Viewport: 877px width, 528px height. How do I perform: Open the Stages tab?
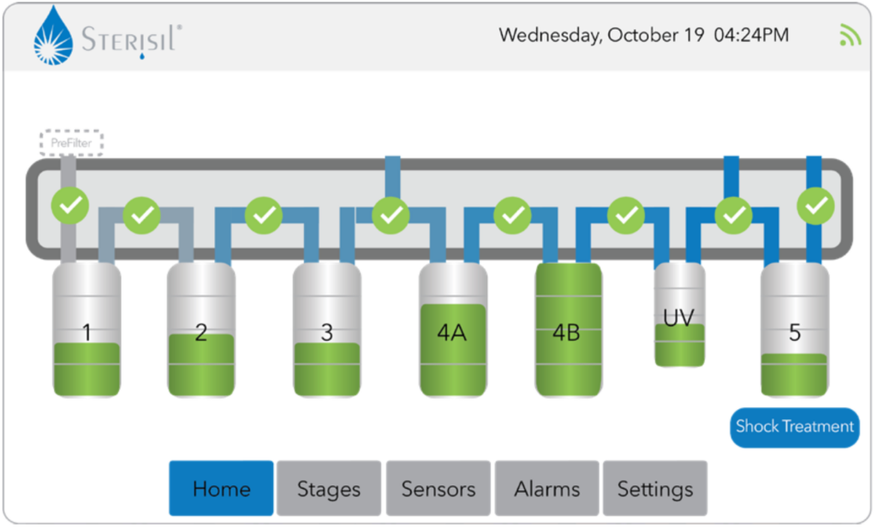(x=329, y=489)
